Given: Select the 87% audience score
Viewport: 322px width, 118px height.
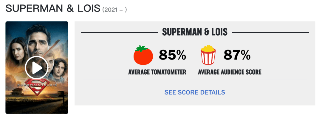Looking at the screenshot, I should coord(237,55).
